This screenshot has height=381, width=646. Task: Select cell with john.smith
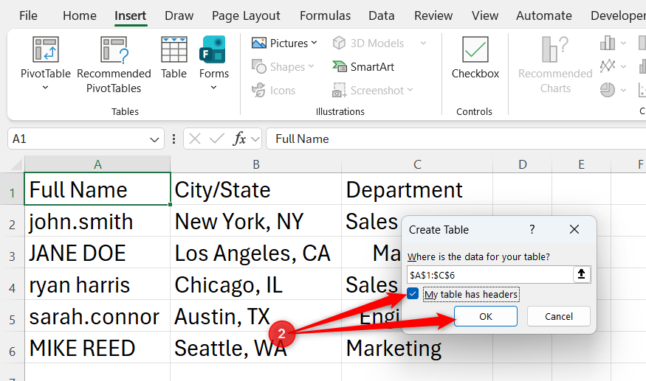(x=97, y=221)
